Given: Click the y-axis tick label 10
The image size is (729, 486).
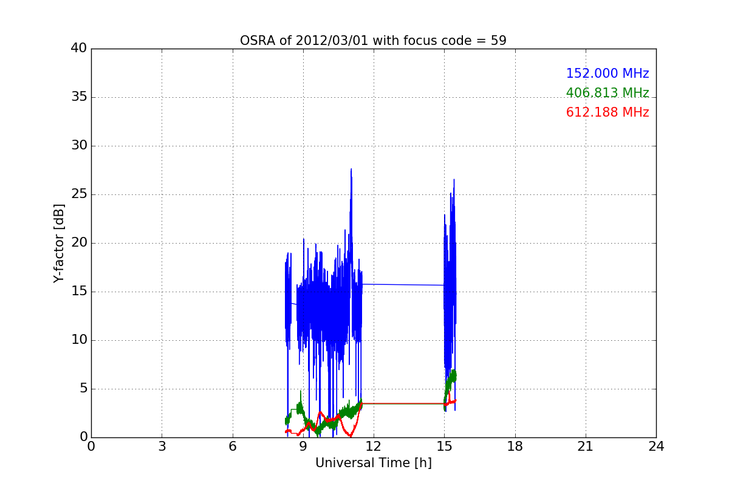Looking at the screenshot, I should coord(79,340).
